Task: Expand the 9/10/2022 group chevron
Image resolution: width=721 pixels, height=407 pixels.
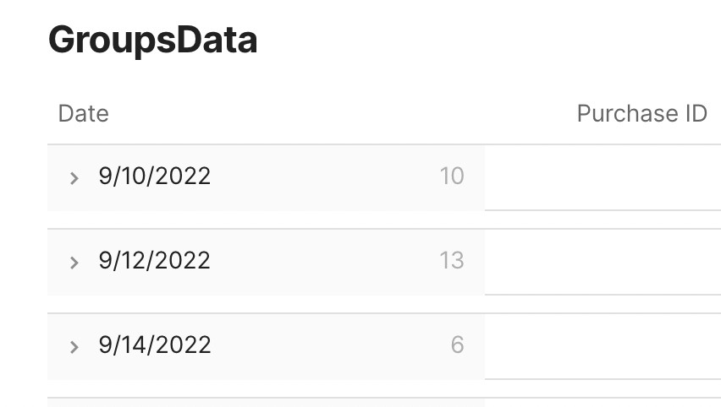Action: (74, 178)
